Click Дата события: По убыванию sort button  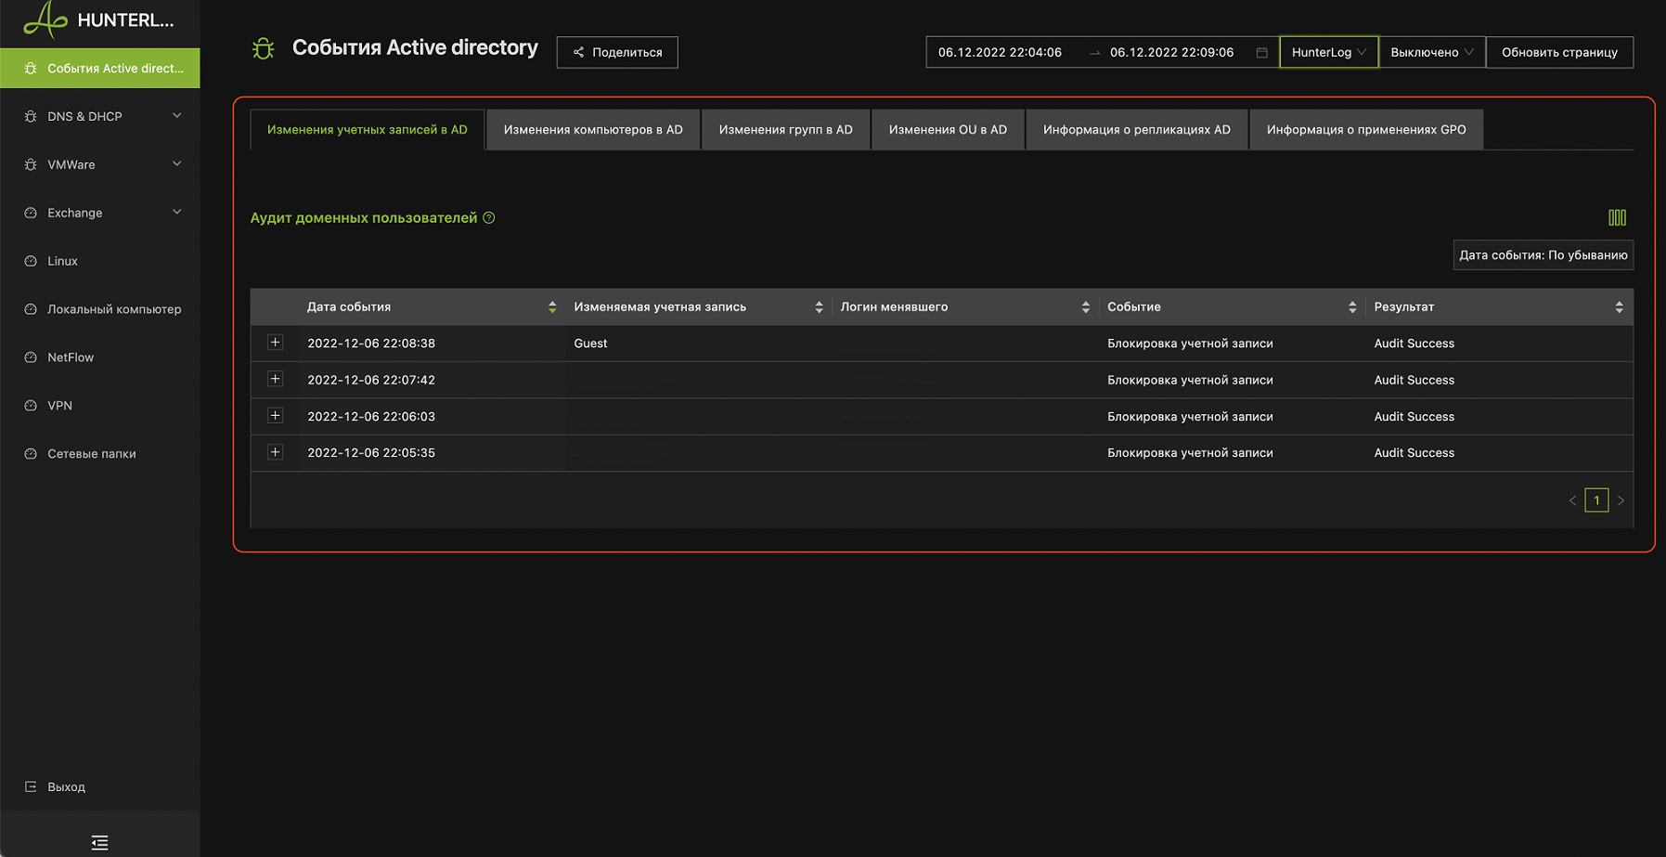click(x=1543, y=254)
